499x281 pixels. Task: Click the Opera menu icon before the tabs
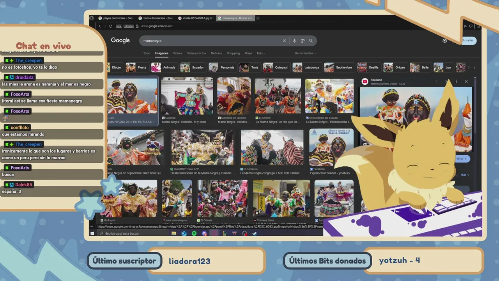click(92, 18)
